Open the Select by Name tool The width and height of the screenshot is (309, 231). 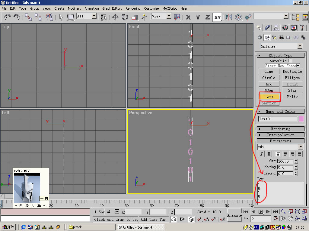pyautogui.click(x=104, y=17)
